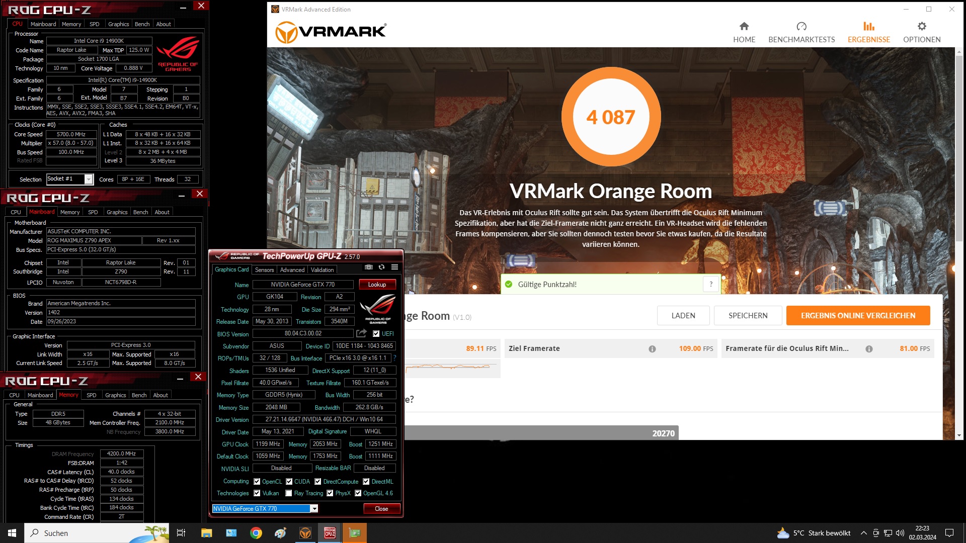The width and height of the screenshot is (966, 543).
Task: Click the Lookup button in GPU-Z
Action: tap(377, 285)
